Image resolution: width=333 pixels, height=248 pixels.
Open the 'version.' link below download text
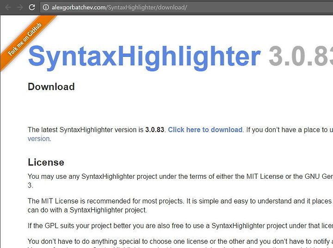[39, 139]
